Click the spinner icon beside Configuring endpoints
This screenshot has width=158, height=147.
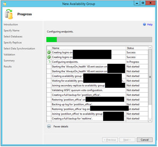coord(49,62)
